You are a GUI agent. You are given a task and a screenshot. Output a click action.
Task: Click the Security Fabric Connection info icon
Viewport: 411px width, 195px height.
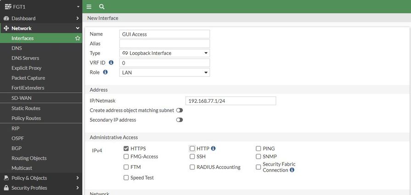292,170
